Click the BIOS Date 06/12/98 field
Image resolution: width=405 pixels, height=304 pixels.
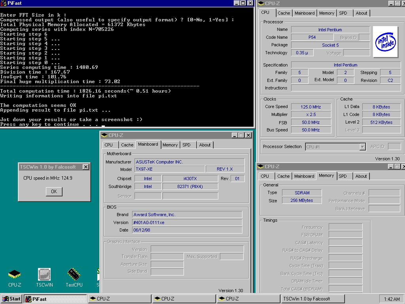(x=187, y=230)
